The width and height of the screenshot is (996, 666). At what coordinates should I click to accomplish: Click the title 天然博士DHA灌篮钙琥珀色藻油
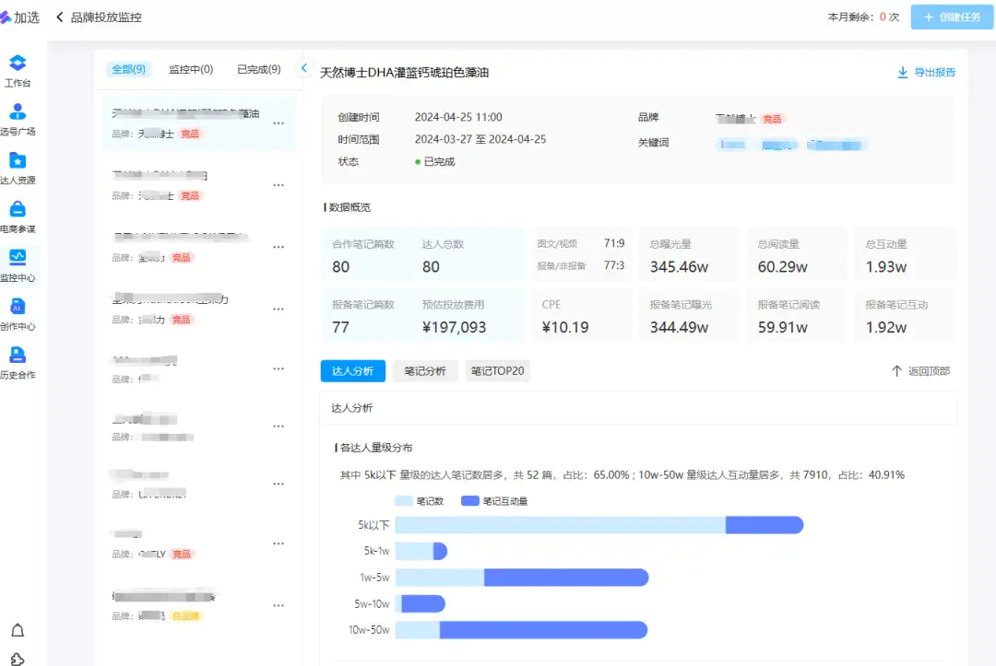pos(404,72)
